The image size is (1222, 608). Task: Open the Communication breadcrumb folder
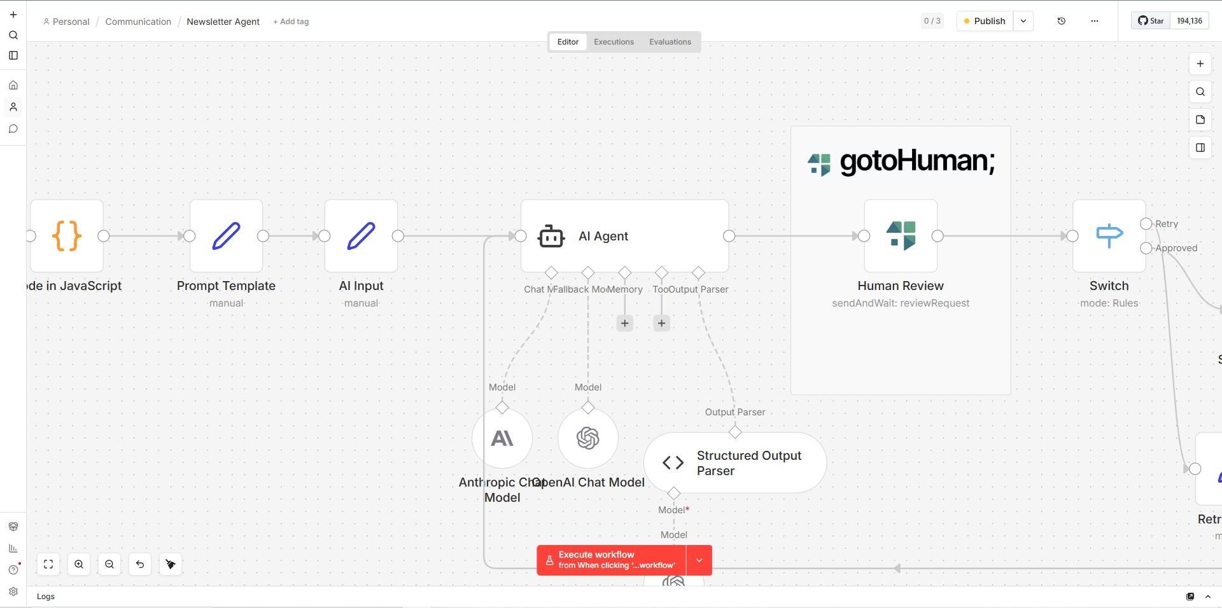(138, 22)
